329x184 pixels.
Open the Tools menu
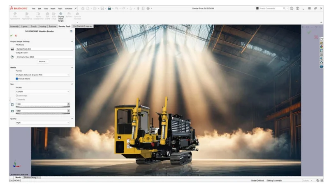point(60,8)
